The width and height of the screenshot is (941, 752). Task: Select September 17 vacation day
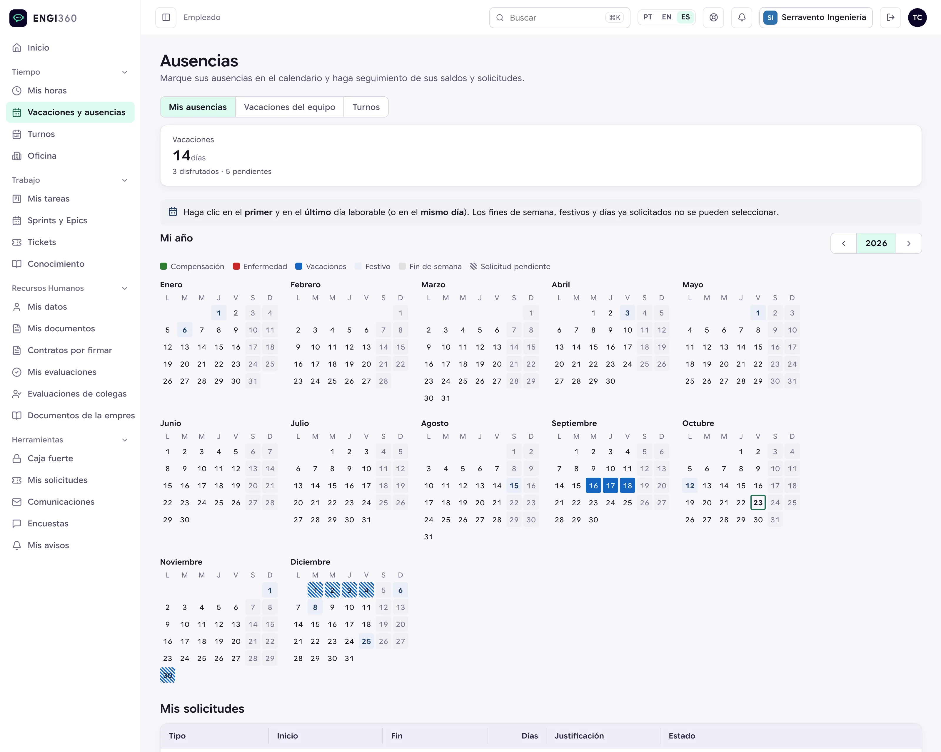[610, 486]
